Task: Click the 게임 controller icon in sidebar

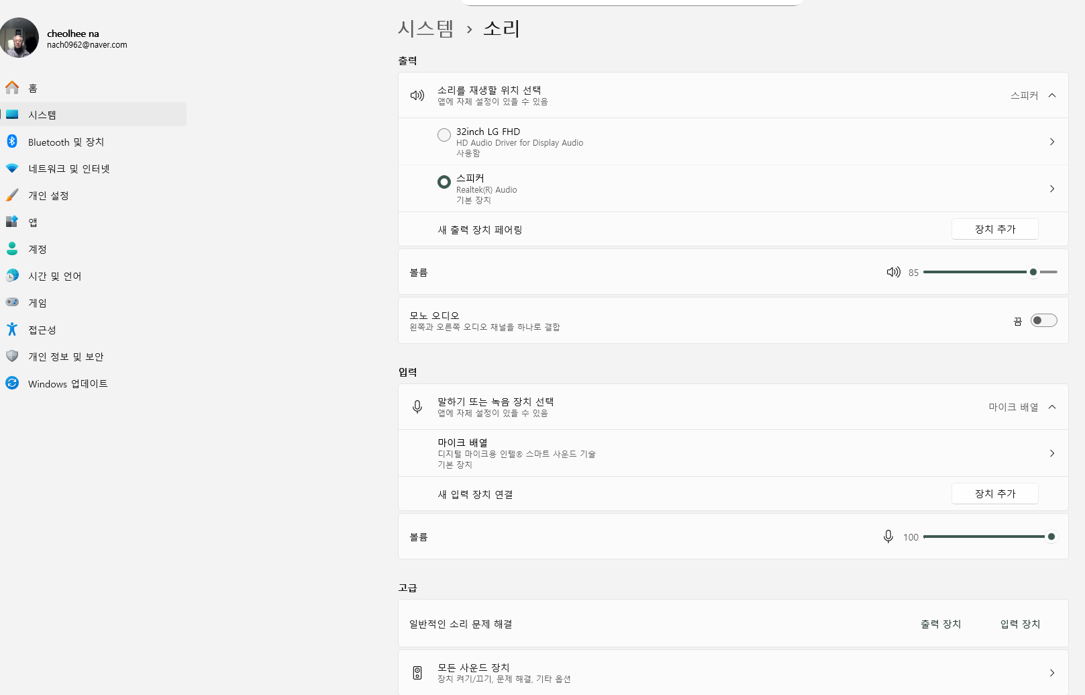Action: [x=12, y=302]
